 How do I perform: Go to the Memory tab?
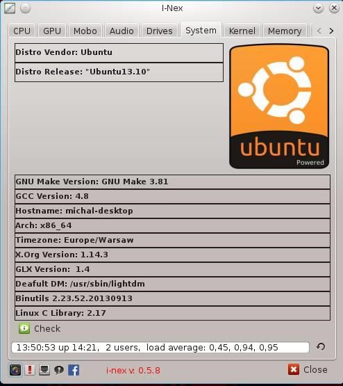[285, 31]
